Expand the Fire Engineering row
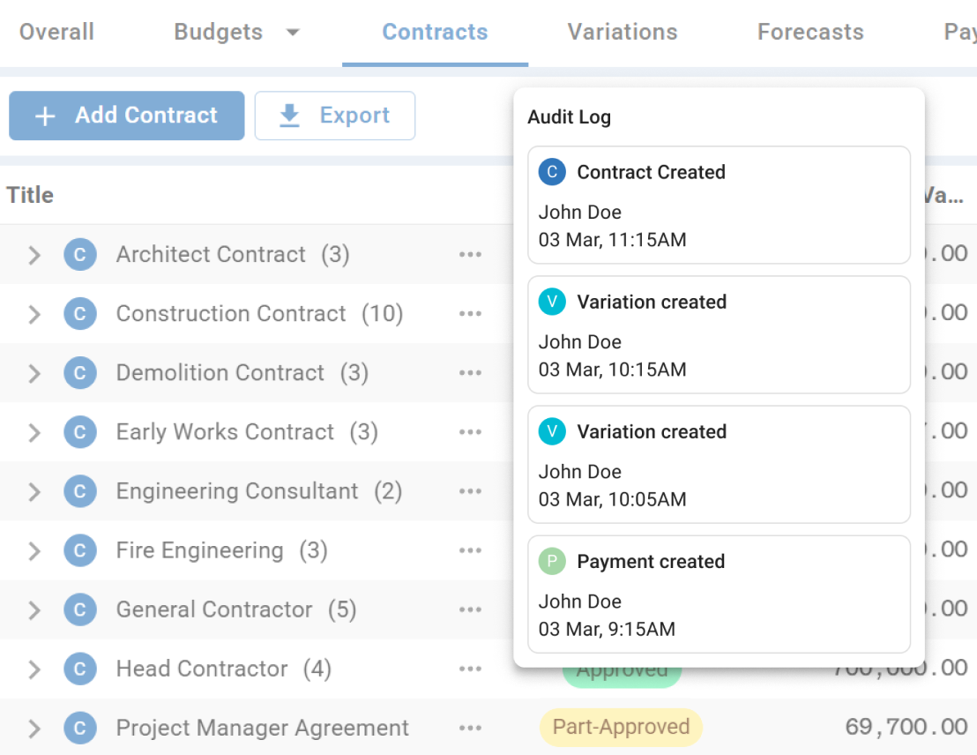The image size is (977, 755). pyautogui.click(x=34, y=549)
